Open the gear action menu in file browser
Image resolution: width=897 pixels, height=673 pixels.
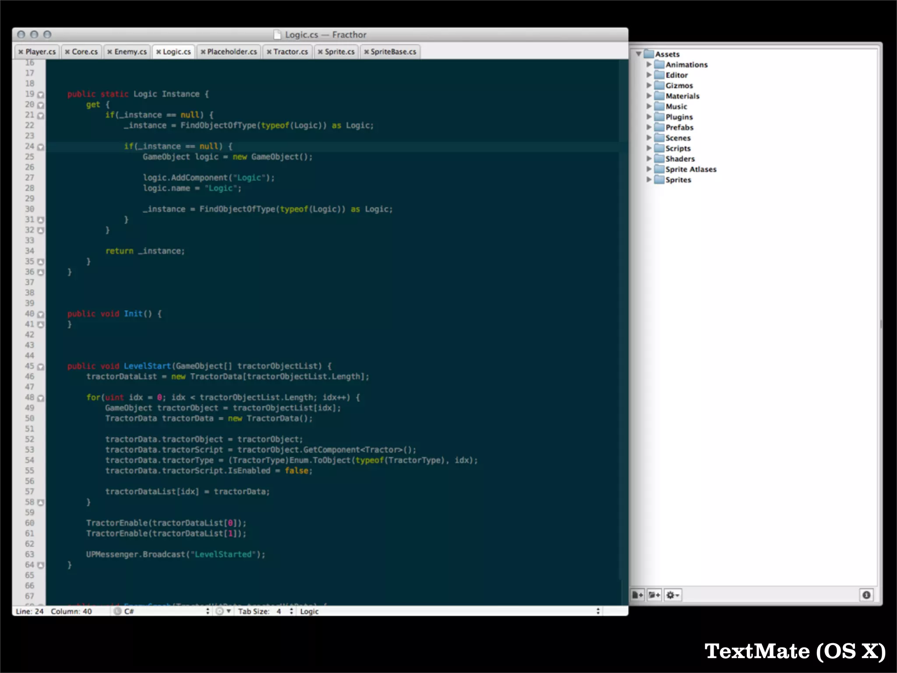pyautogui.click(x=672, y=595)
